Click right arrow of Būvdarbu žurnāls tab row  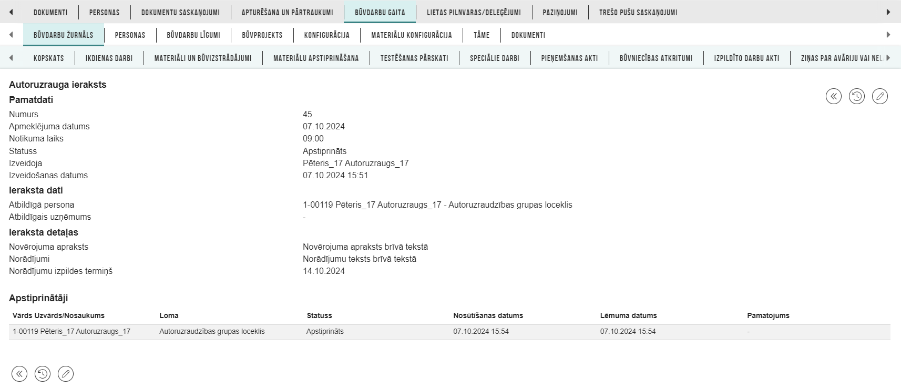(888, 35)
